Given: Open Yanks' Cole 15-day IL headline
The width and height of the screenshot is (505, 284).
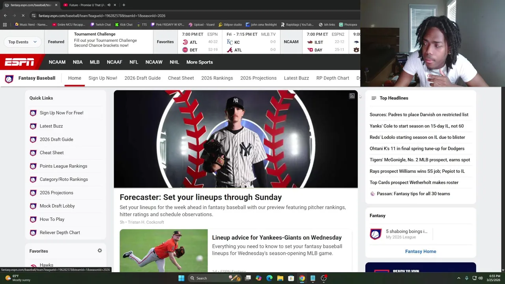Looking at the screenshot, I should 417,126.
